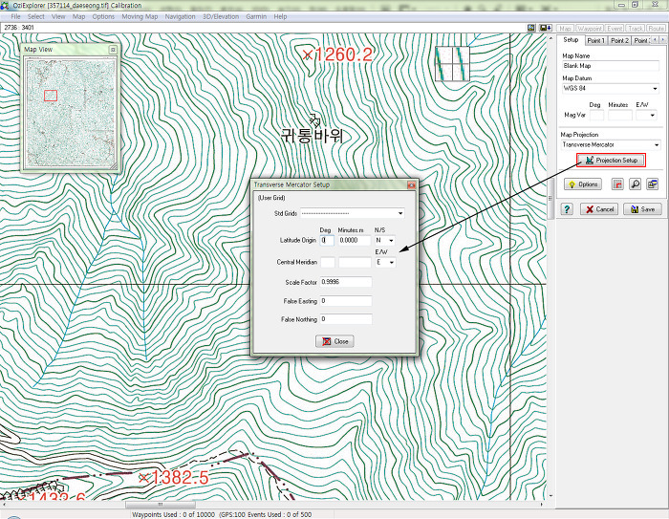669x519 pixels.
Task: Click the False Easting field
Action: click(346, 301)
